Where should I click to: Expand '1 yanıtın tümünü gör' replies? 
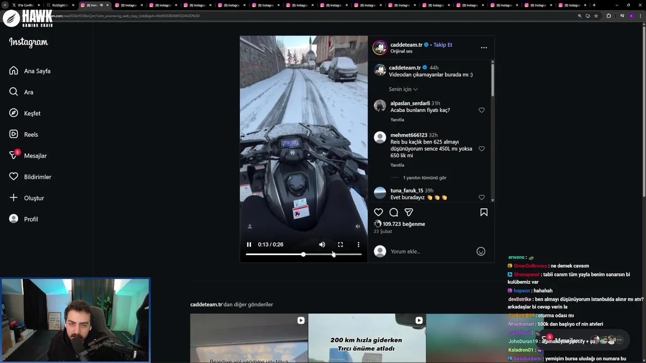[424, 178]
